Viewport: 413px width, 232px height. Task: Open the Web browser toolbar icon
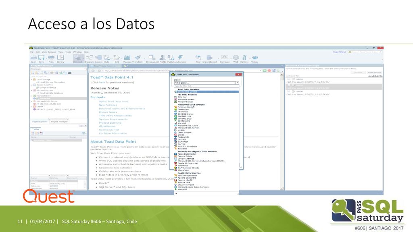(236, 59)
